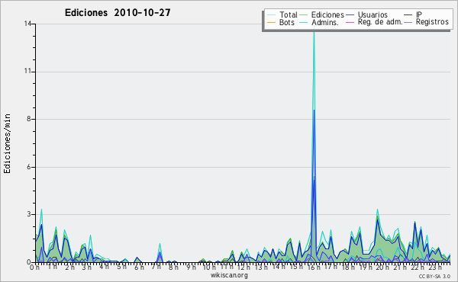Click the y-axis value 14
This screenshot has width=458, height=282.
click(x=27, y=24)
